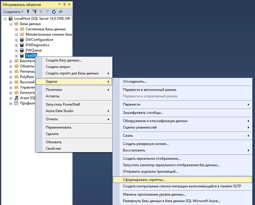Select Зашифровать столбцы... entry
255x205 pixels.
182,113
